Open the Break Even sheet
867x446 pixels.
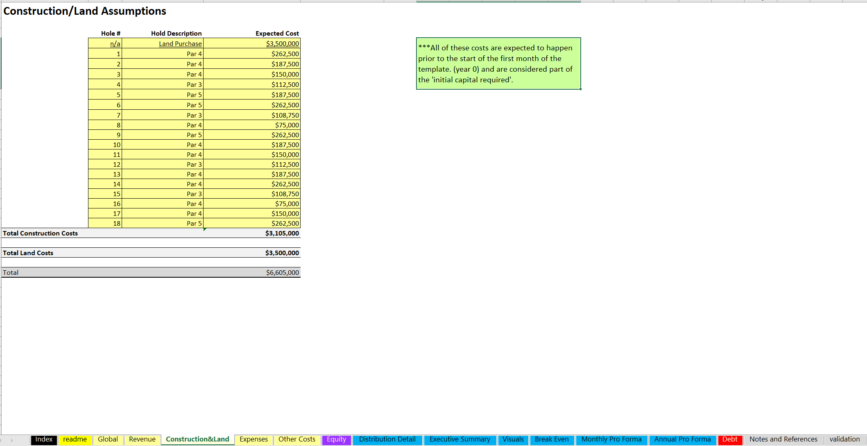tap(552, 439)
